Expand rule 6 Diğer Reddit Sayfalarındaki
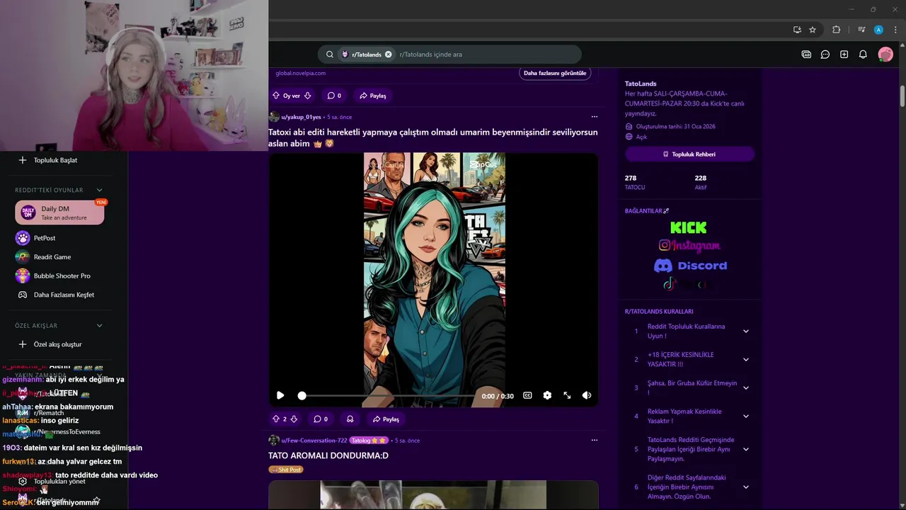 [x=745, y=487]
